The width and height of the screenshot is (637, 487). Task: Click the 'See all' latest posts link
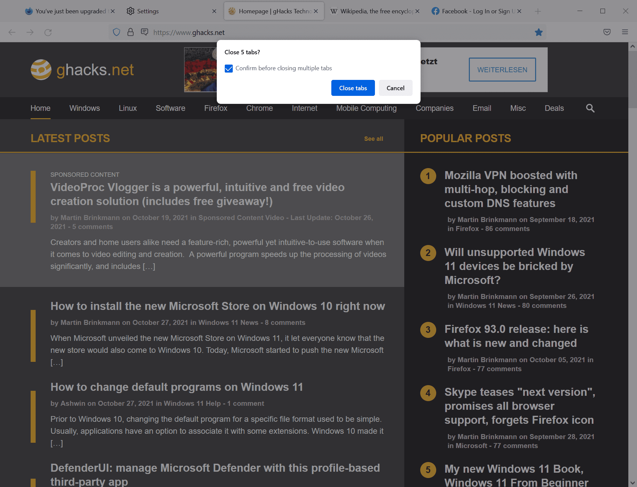tap(374, 139)
